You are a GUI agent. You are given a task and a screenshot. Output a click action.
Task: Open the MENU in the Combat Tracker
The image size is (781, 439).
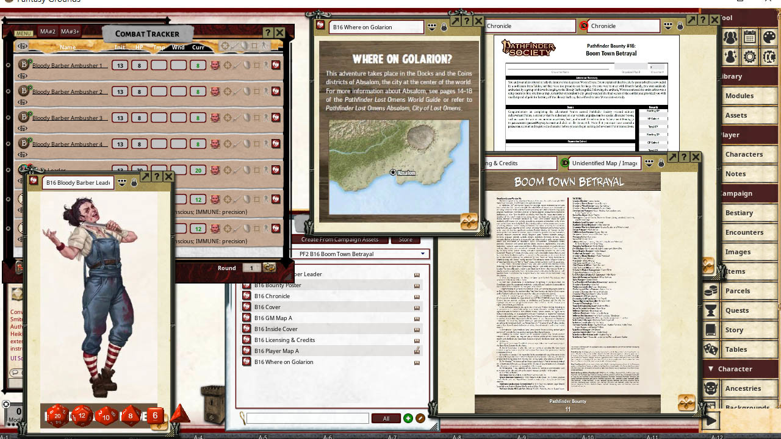23,32
